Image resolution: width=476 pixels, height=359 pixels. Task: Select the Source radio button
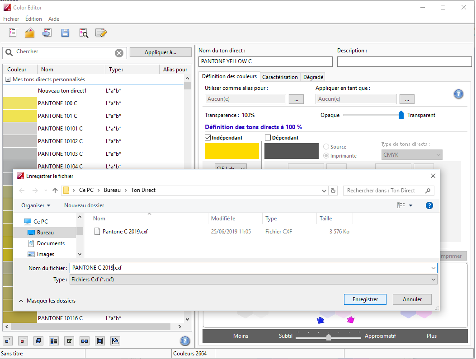click(x=326, y=147)
